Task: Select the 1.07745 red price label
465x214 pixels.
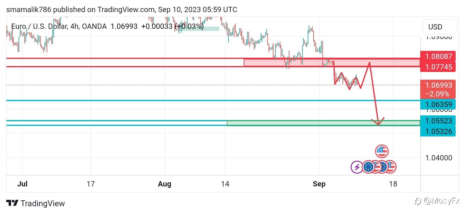Action: coord(438,67)
